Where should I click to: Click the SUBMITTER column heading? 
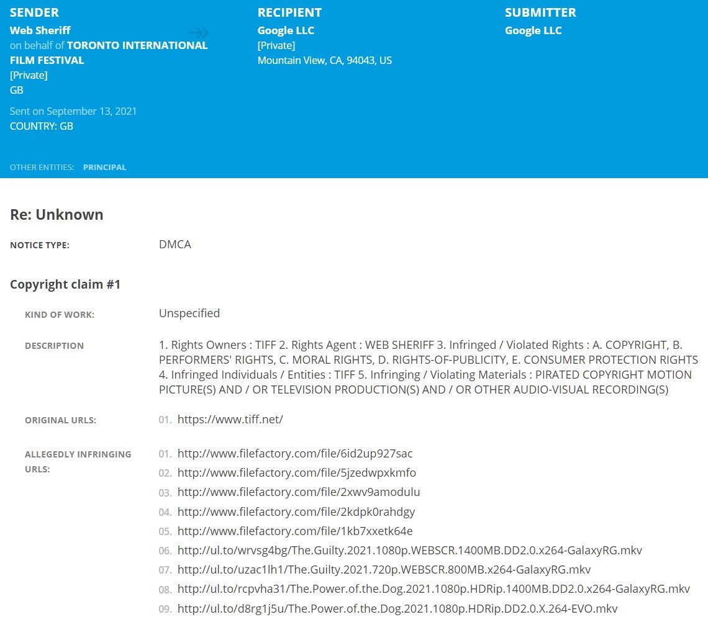click(540, 12)
